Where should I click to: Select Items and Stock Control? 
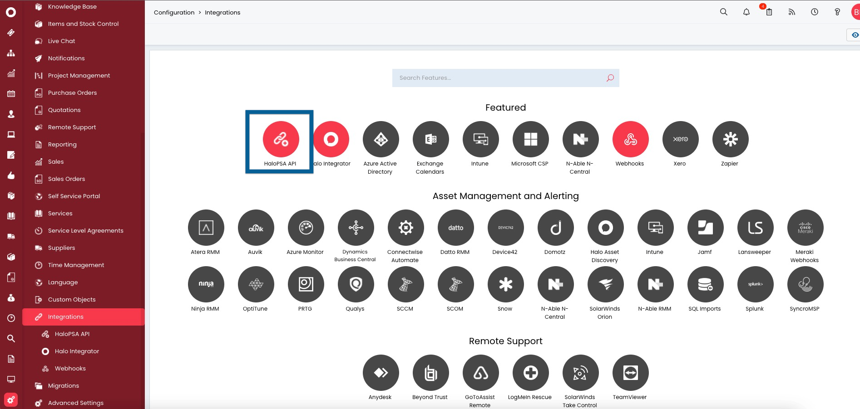point(84,24)
